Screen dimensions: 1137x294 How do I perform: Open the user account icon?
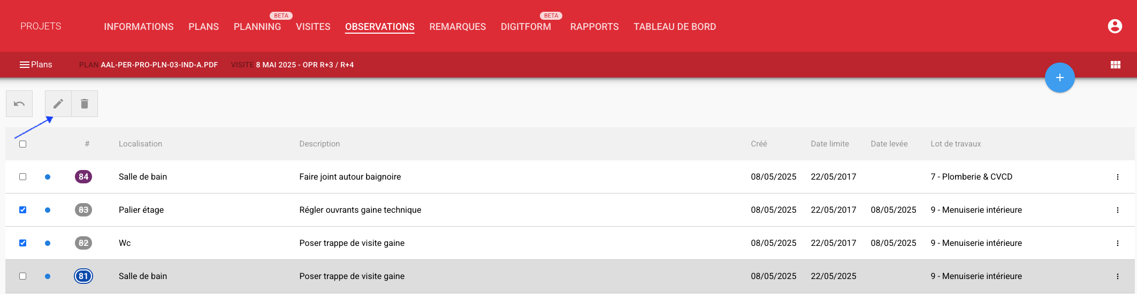pos(1115,26)
